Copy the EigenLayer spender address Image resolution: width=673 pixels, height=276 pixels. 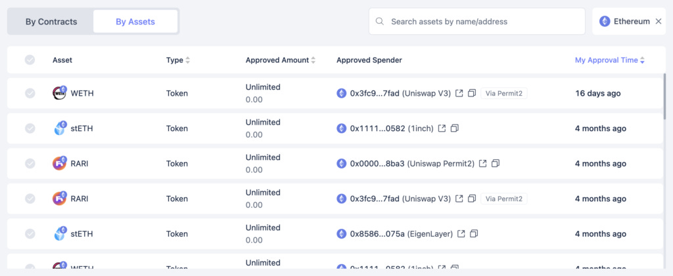[x=474, y=233]
